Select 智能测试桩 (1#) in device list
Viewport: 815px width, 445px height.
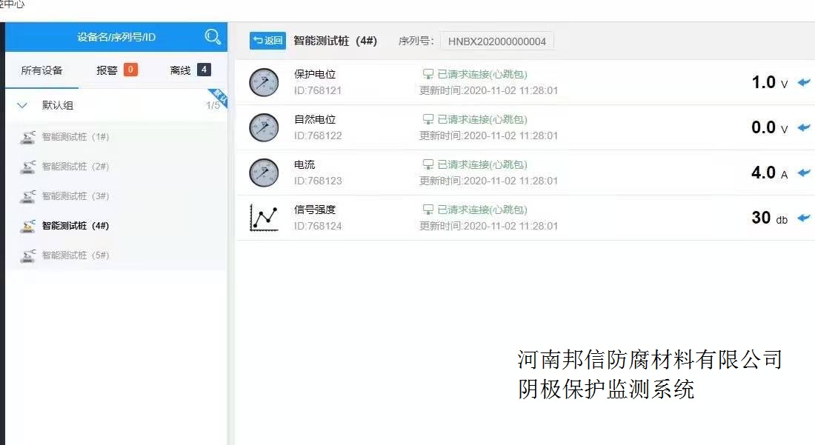pos(75,137)
